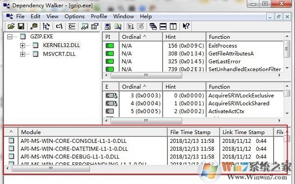Click the module list horizontal scrollbar thumb
The image size is (295, 184).
point(51,168)
